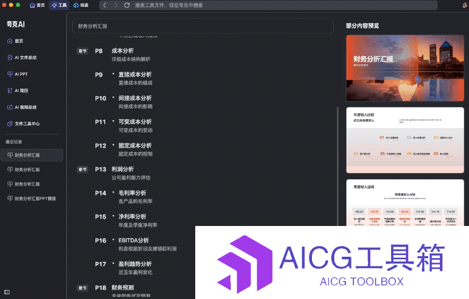Click the AI 文件总结 icon
Image resolution: width=469 pixels, height=299 pixels.
(x=10, y=57)
